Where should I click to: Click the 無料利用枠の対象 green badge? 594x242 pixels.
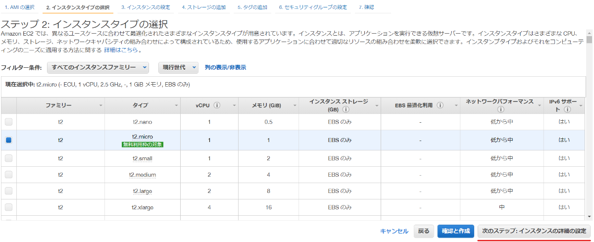point(143,145)
